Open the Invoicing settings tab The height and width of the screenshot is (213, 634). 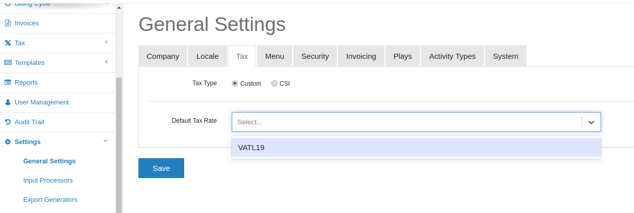click(x=361, y=56)
